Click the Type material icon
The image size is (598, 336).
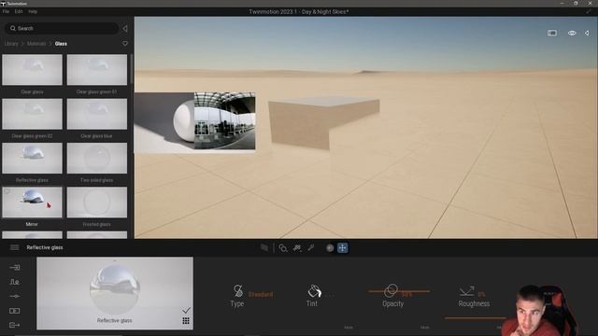click(x=238, y=290)
